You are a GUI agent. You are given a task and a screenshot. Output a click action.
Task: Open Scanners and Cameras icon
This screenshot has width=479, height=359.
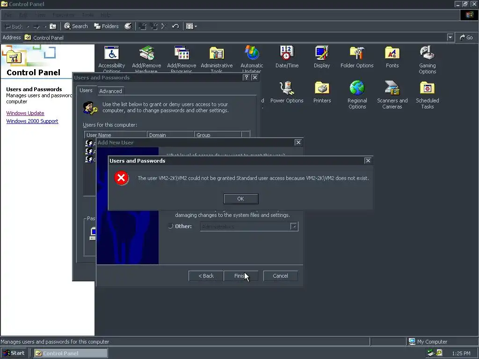[392, 95]
